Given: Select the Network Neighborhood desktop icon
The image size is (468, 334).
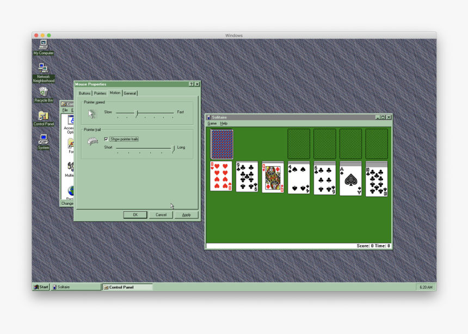Looking at the screenshot, I should click(x=44, y=73).
